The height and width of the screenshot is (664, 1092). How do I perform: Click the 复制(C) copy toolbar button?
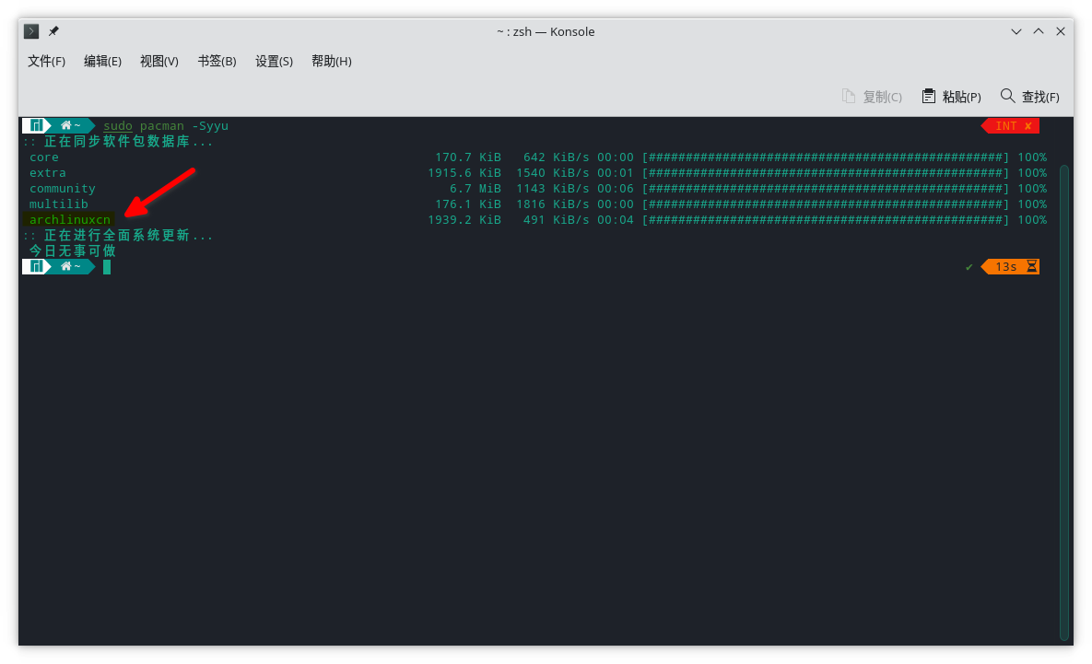[872, 97]
